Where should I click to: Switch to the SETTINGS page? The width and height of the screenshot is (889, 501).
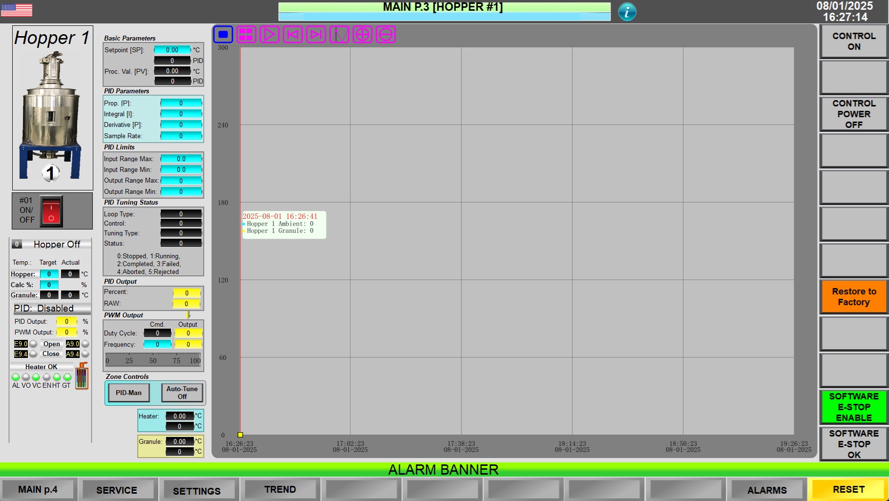[197, 490]
